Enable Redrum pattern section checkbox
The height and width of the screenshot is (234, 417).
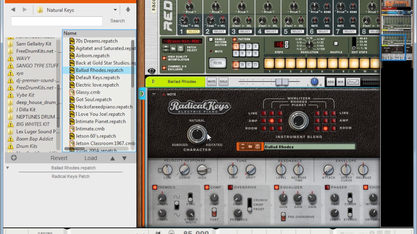tap(211, 39)
